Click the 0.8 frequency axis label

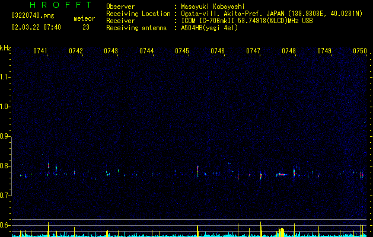(5, 166)
